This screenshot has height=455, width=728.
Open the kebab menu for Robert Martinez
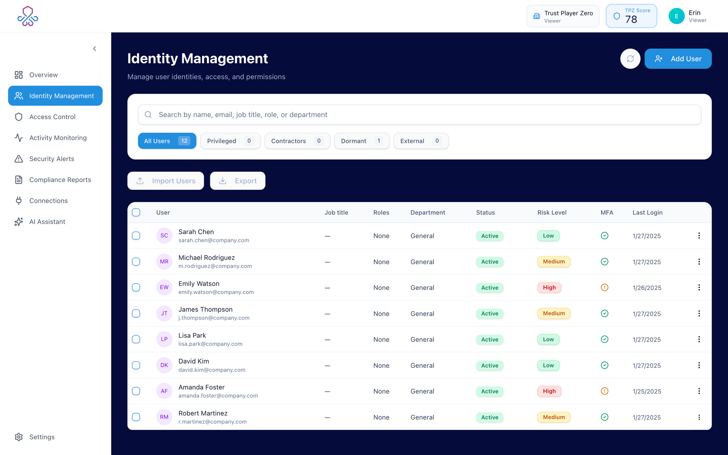[699, 417]
